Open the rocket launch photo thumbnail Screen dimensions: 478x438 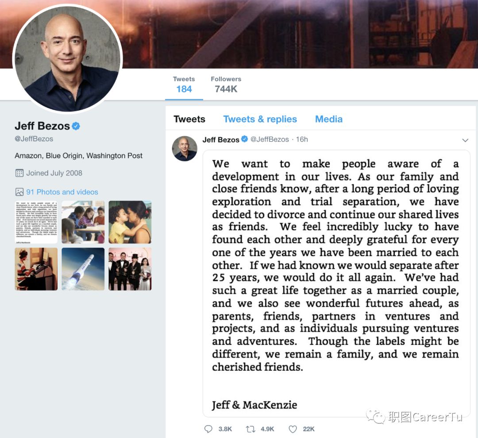coord(83,269)
